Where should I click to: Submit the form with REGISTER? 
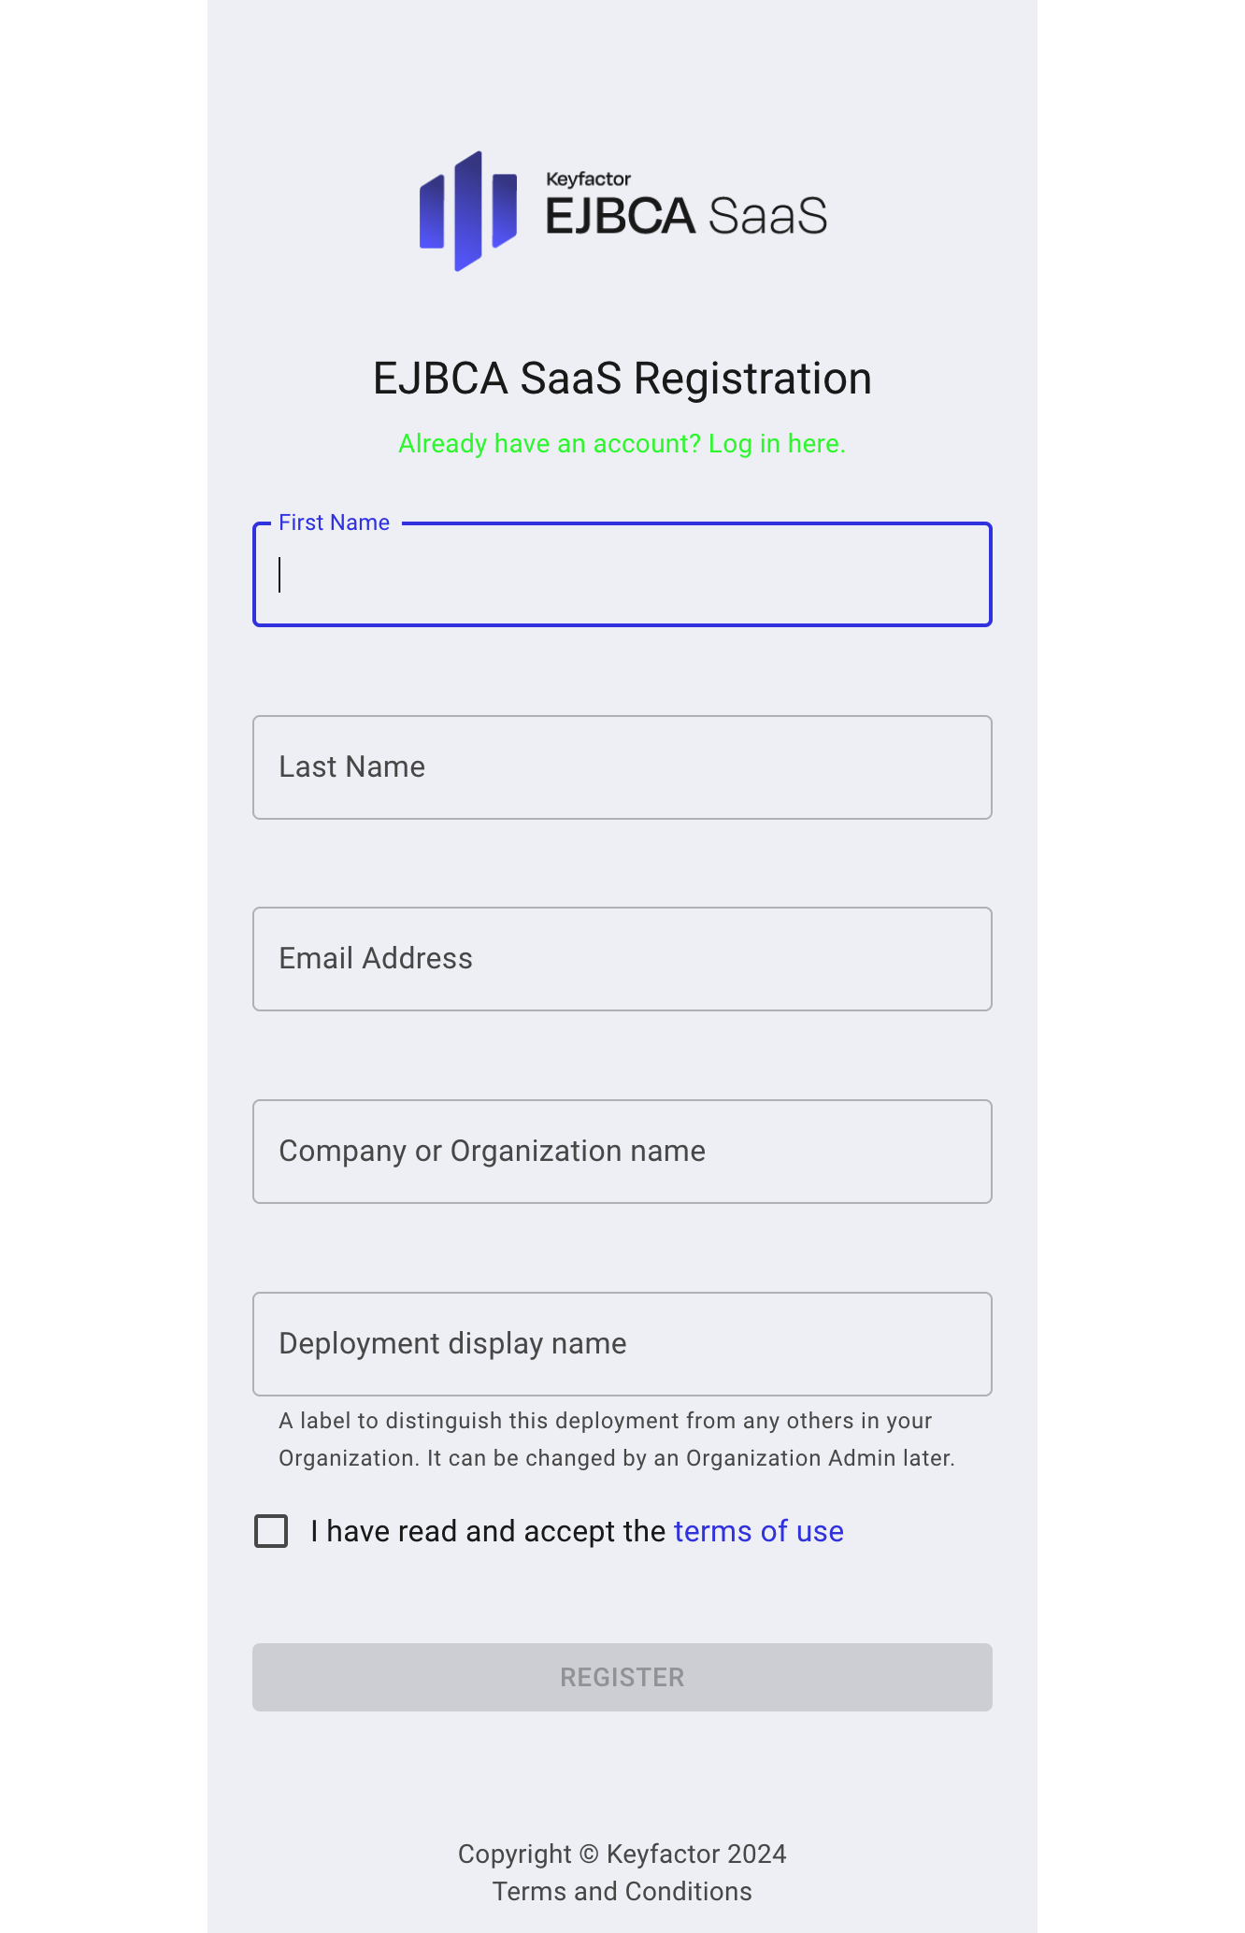[x=622, y=1677]
